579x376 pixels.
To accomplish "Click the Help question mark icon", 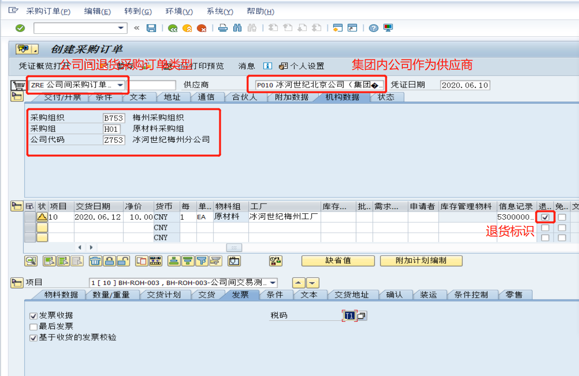I will [x=373, y=28].
